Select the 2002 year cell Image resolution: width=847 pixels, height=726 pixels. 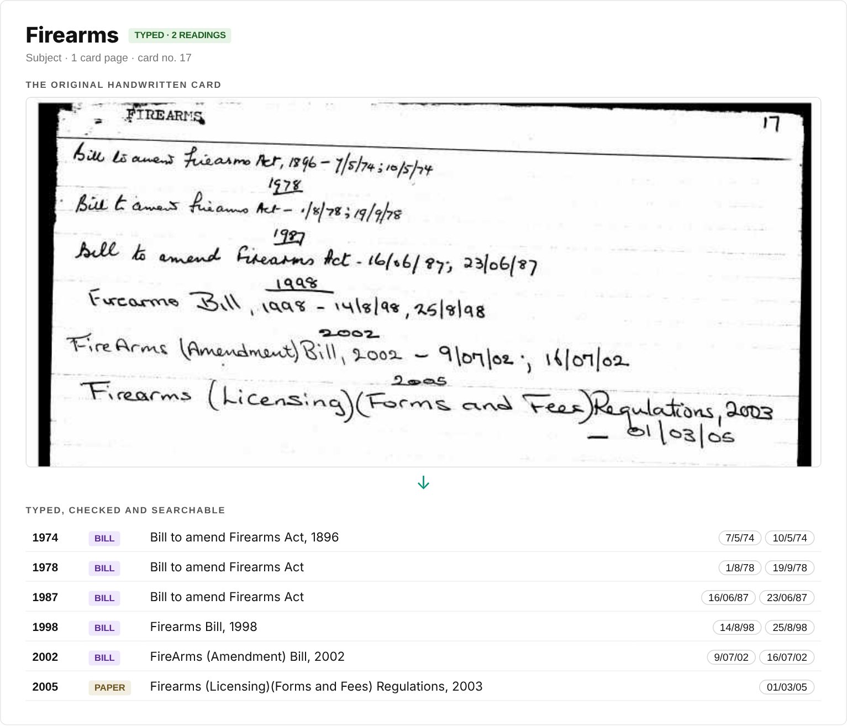[45, 657]
